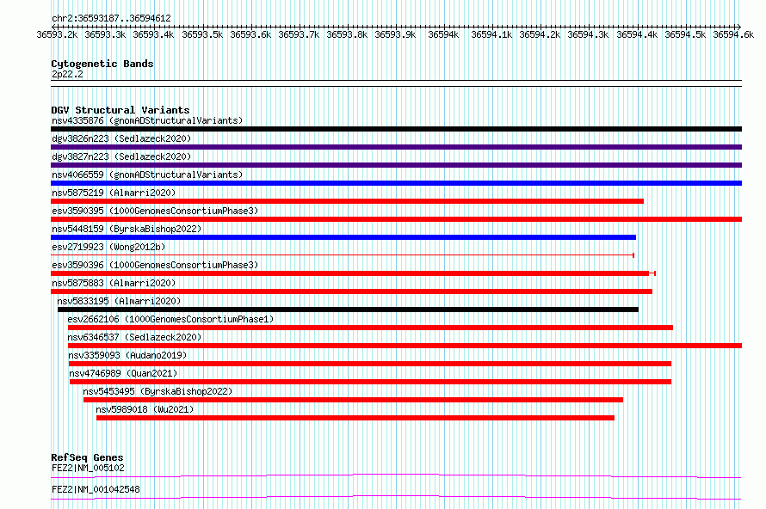Select the black nsv5833195 variant bar

pos(348,310)
